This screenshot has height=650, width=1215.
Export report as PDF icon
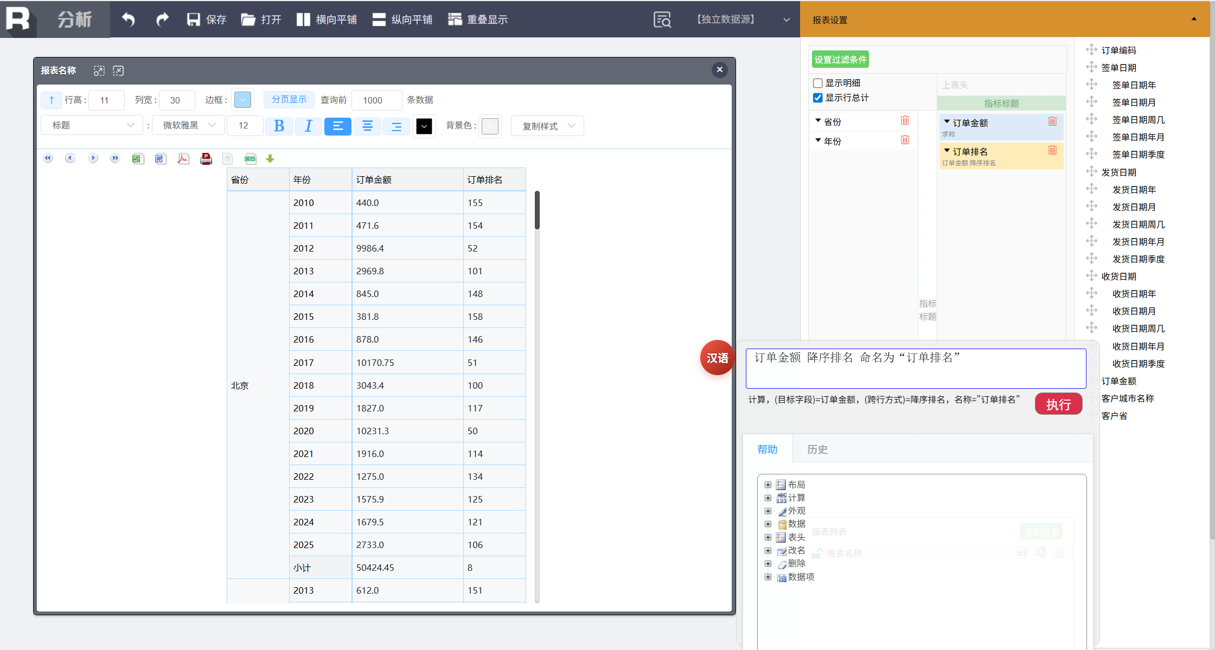click(x=183, y=158)
